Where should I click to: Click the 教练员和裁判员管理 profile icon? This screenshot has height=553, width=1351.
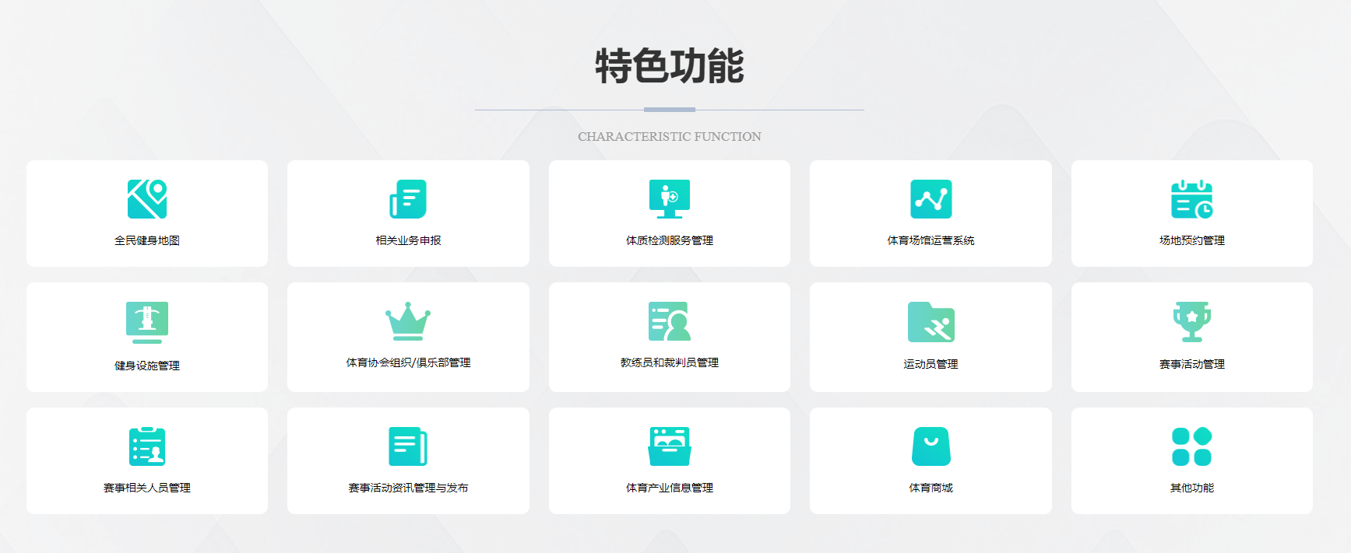(670, 321)
